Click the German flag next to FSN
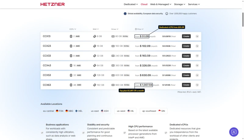 click(57, 111)
